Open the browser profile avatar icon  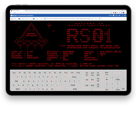tap(123, 13)
